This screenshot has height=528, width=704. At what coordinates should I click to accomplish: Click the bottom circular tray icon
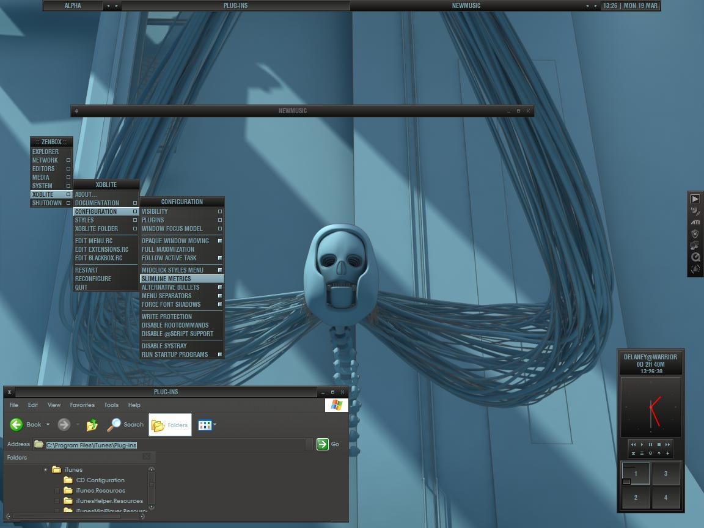click(x=695, y=268)
